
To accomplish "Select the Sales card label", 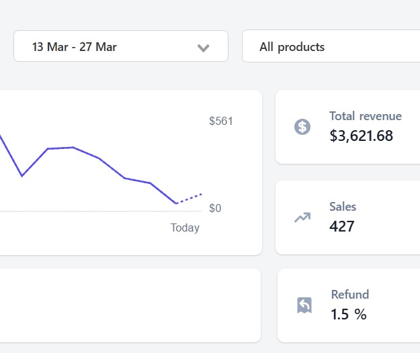I will click(x=343, y=207).
